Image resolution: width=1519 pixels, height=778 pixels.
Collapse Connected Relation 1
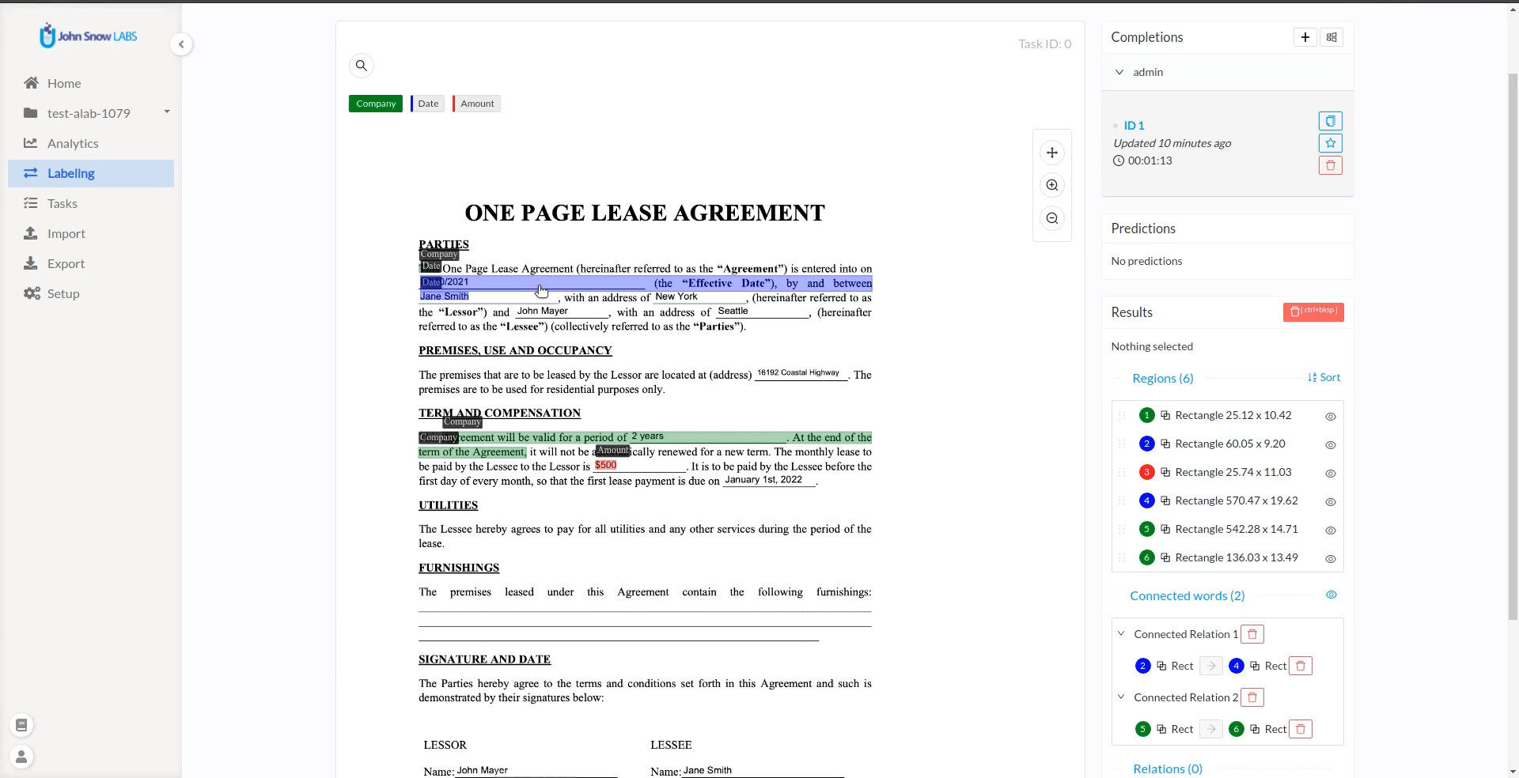[x=1121, y=633]
